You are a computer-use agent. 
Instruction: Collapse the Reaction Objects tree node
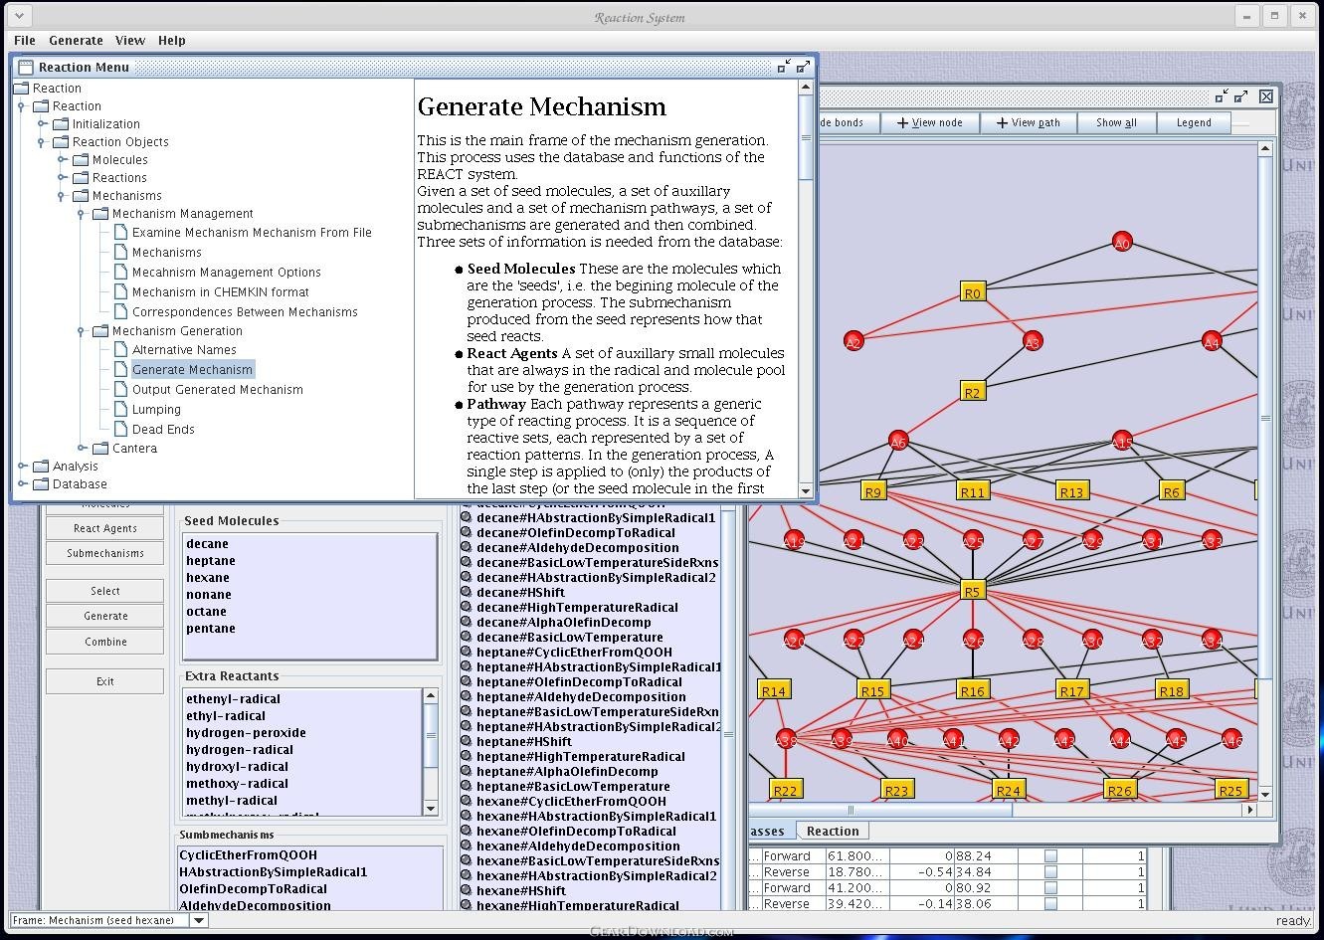pyautogui.click(x=42, y=142)
